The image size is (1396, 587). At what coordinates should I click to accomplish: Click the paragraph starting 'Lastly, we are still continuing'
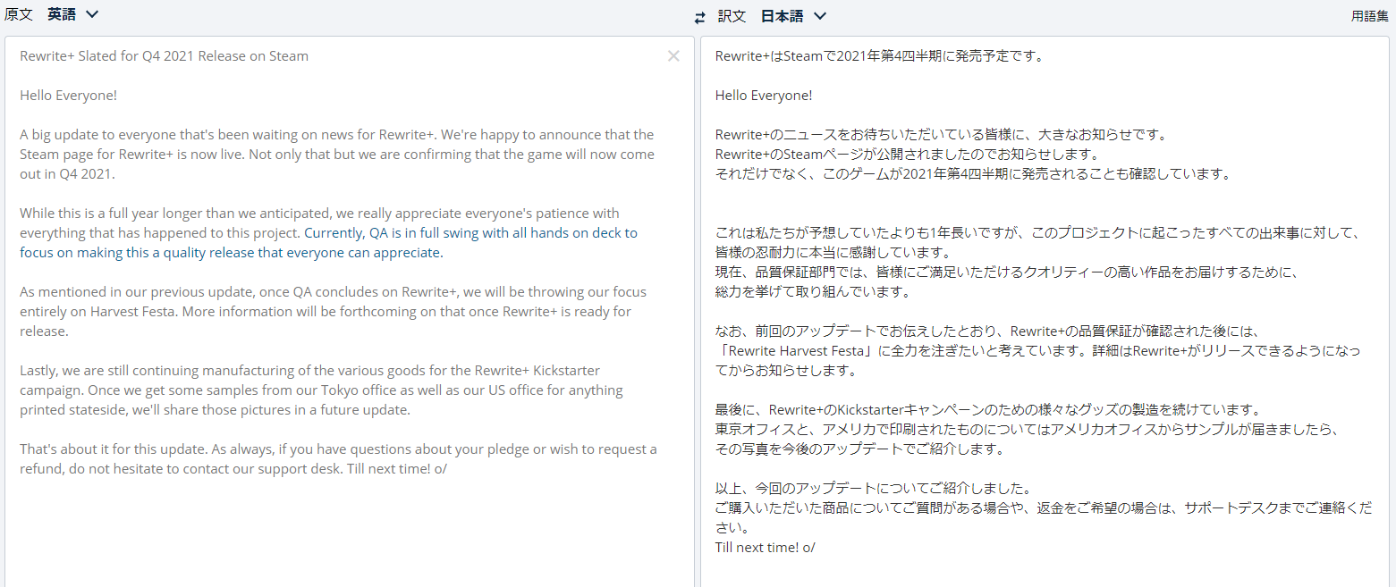click(322, 390)
